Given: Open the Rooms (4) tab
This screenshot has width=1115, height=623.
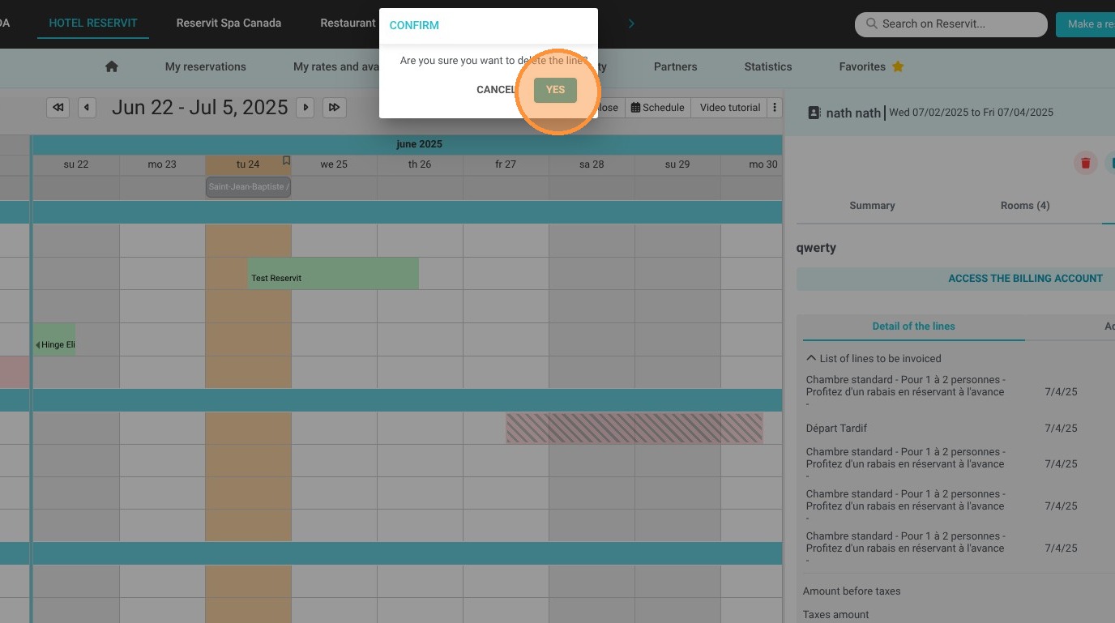Looking at the screenshot, I should tap(1025, 206).
